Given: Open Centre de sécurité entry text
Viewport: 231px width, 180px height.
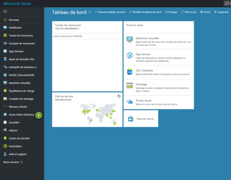Looking at the screenshot, I should coord(19,138).
